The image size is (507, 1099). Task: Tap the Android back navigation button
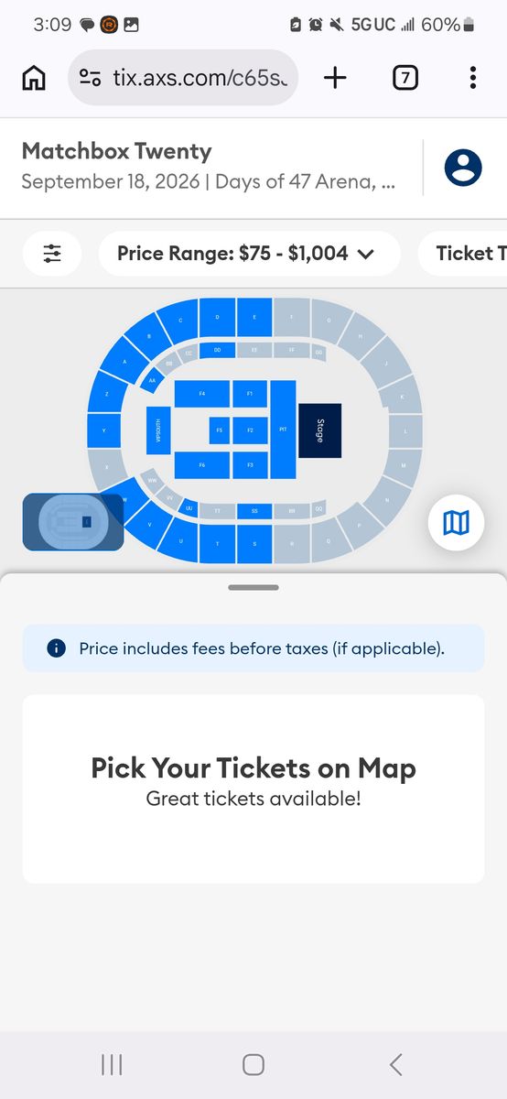395,1064
